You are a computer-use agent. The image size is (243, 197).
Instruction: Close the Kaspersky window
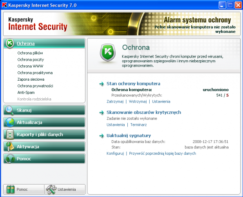pos(238,5)
